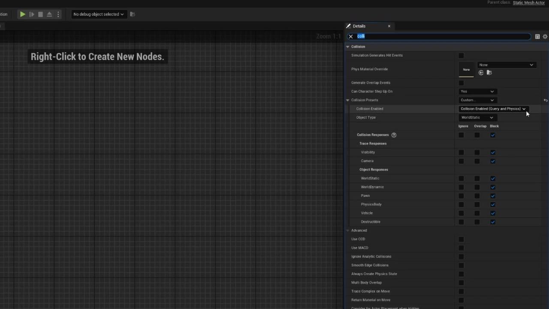Close the Details tab
Viewport: 549px width, 309px height.
pyautogui.click(x=389, y=26)
